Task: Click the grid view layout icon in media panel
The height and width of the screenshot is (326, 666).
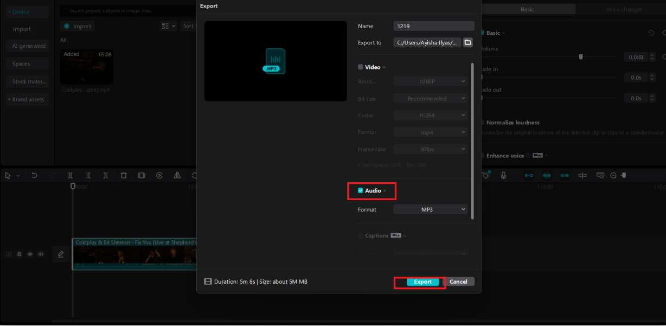Action: (x=165, y=26)
